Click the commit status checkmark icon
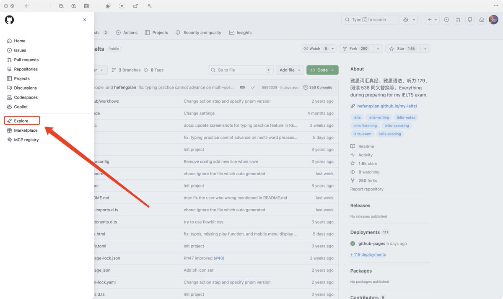Viewport: 503px width, 299px height. pyautogui.click(x=253, y=88)
